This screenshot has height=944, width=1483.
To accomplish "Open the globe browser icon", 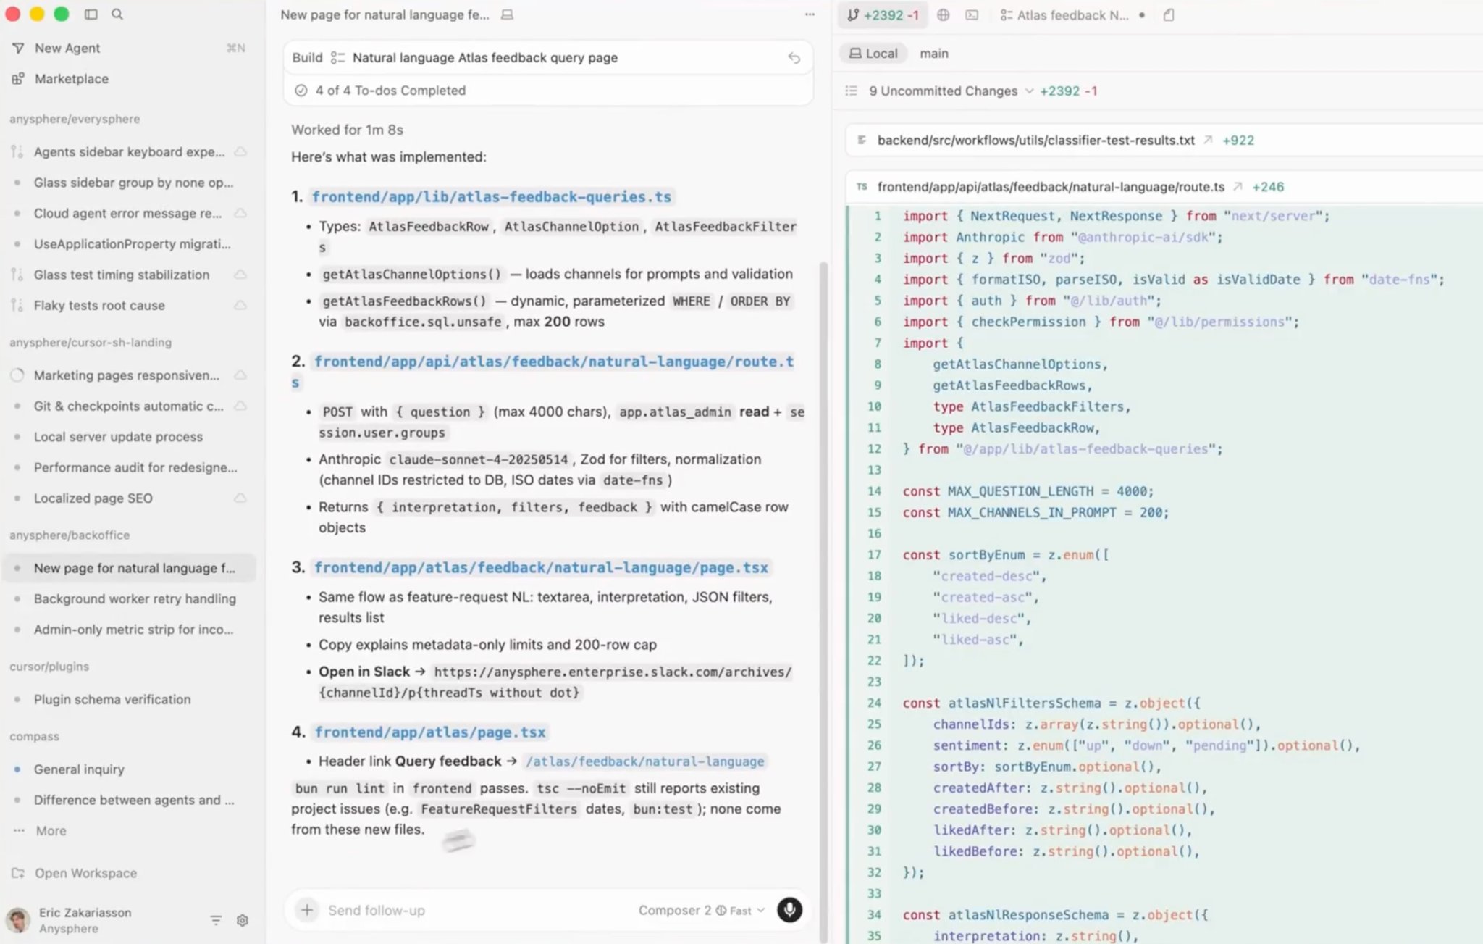I will point(943,14).
